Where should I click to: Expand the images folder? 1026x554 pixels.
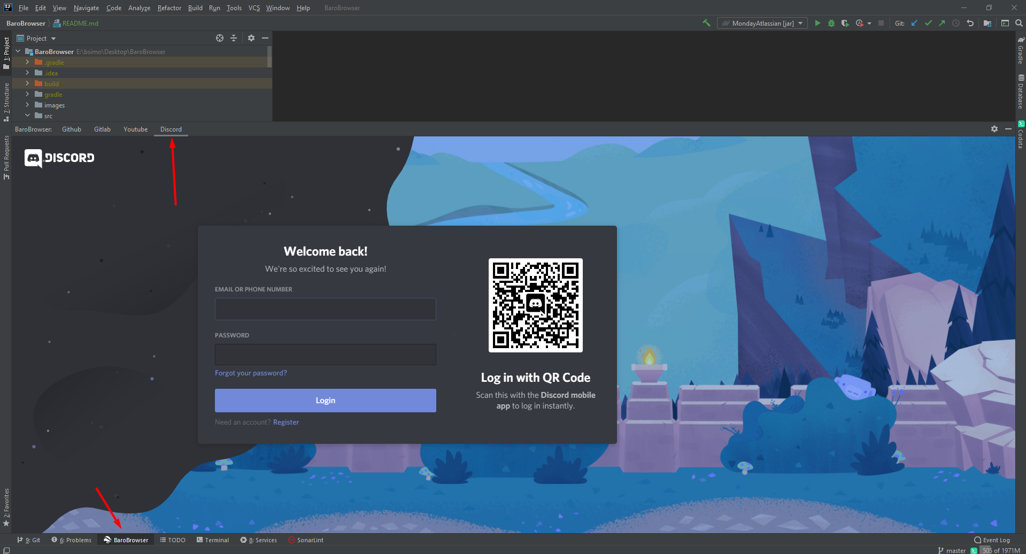27,105
